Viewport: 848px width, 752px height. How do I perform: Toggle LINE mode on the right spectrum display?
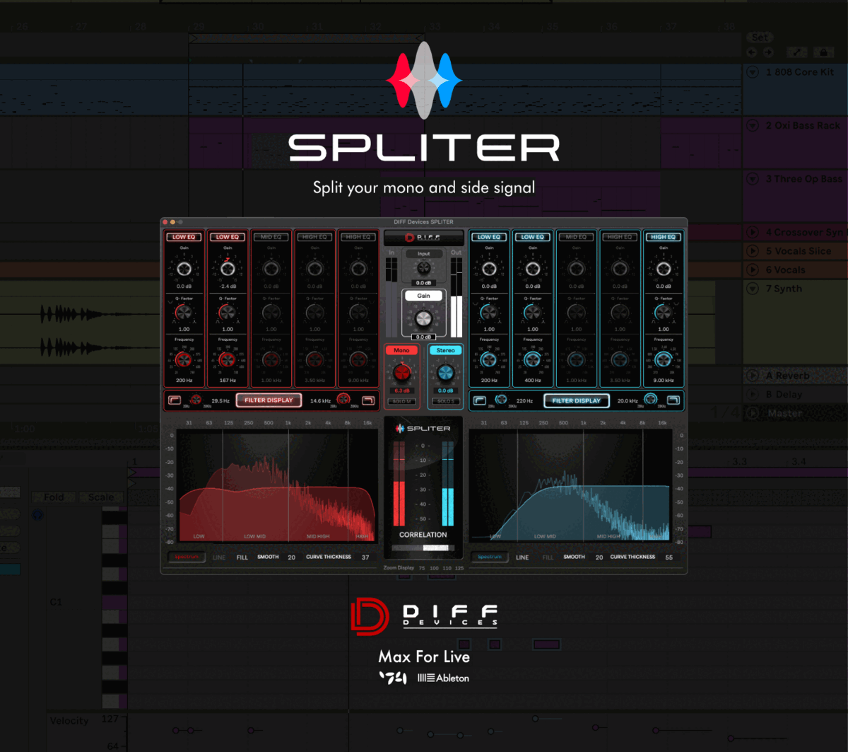coord(522,557)
